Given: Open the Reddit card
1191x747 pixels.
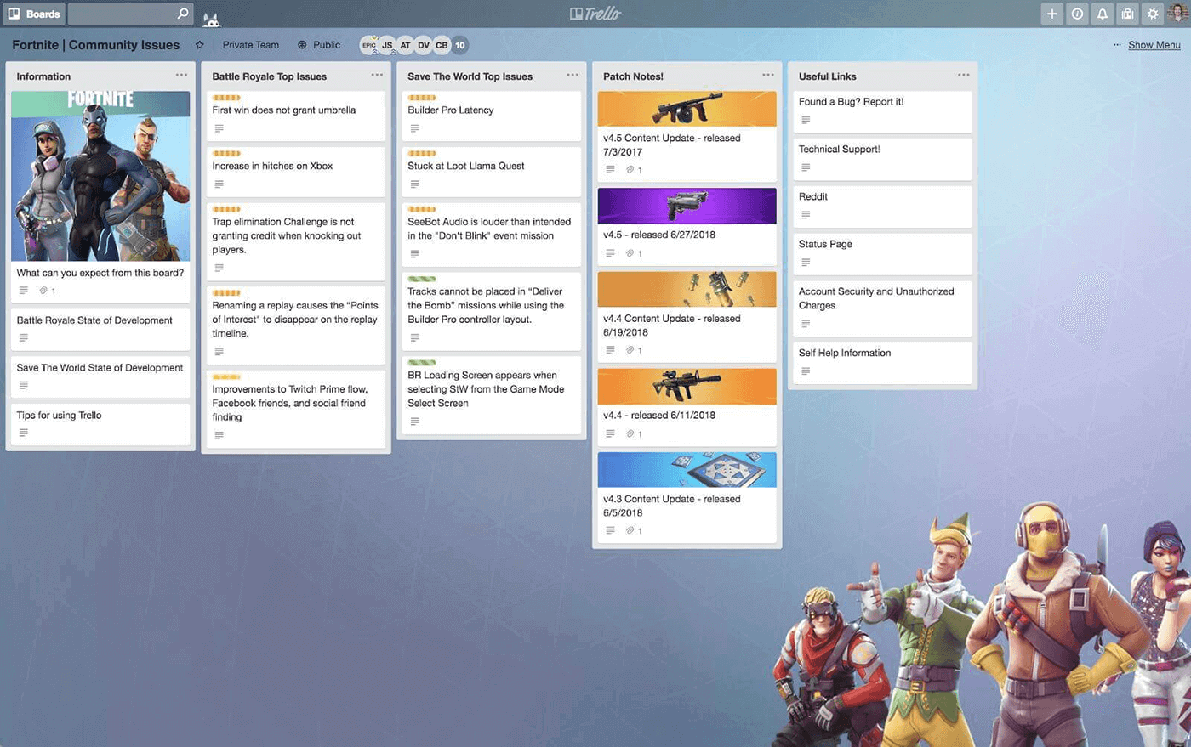Looking at the screenshot, I should (x=883, y=207).
